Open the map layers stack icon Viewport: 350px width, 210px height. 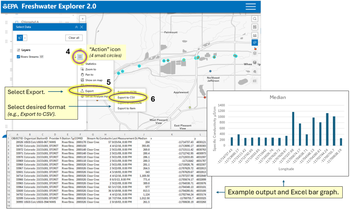coord(255,53)
